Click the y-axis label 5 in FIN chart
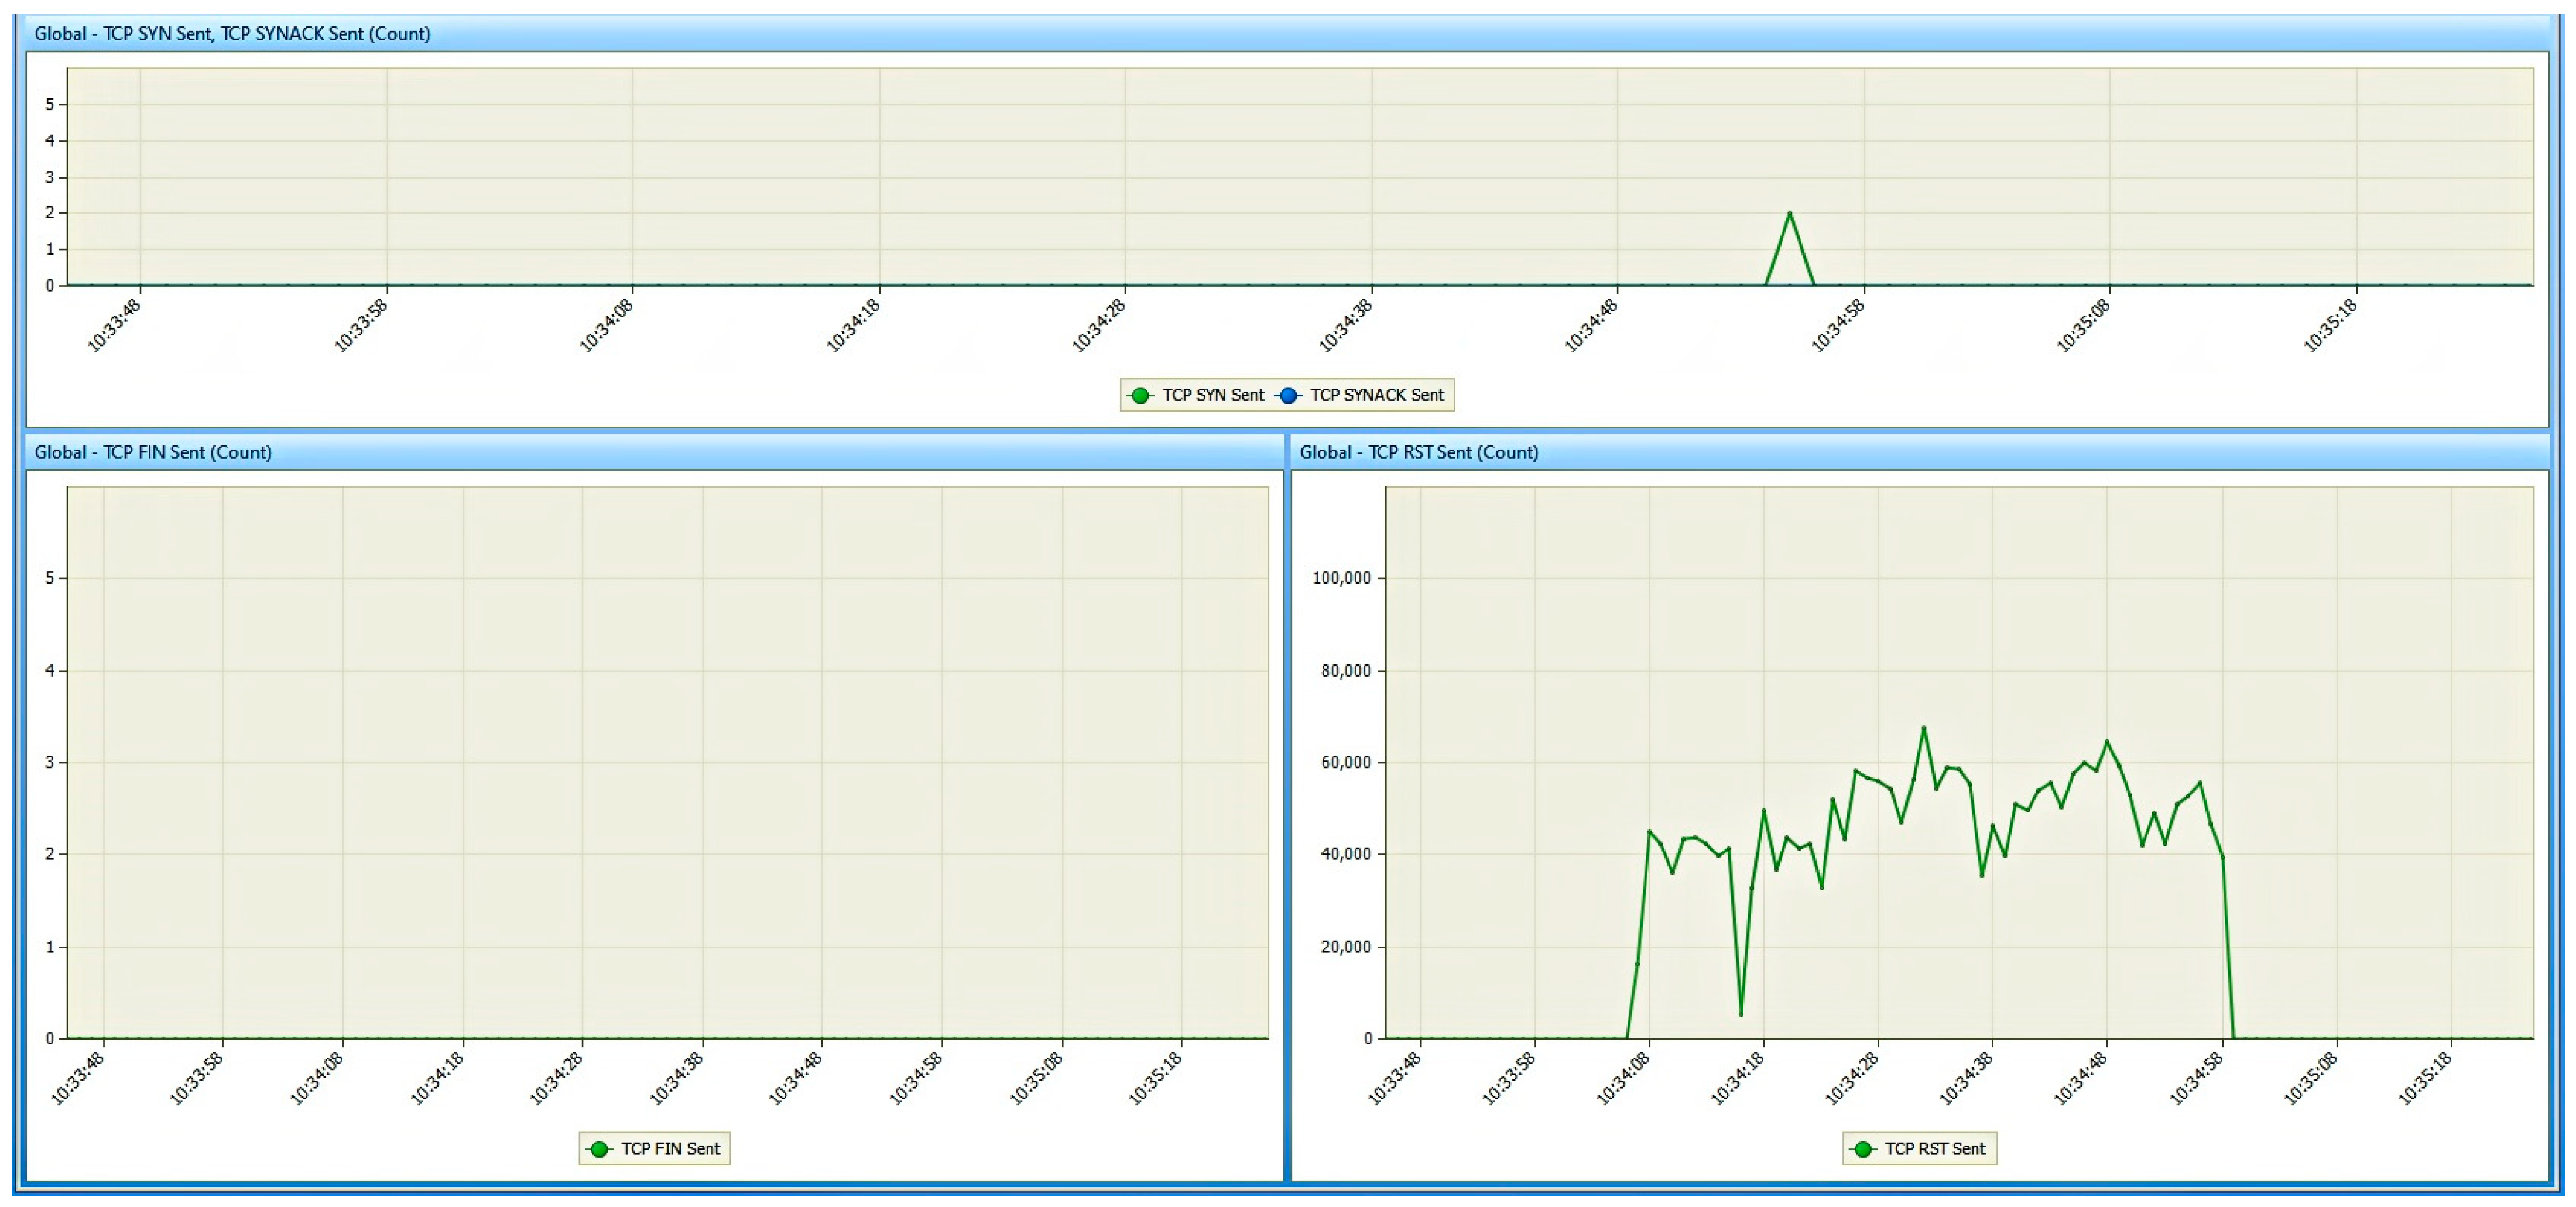 [50, 578]
